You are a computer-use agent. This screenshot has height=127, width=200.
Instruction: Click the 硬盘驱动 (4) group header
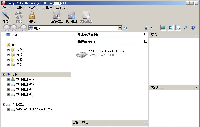88,35
